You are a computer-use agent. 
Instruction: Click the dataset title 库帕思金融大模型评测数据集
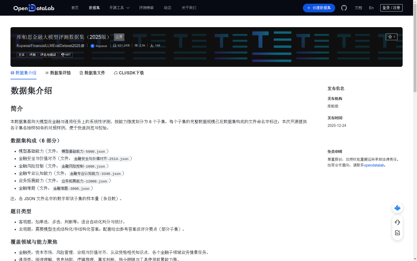point(64,37)
